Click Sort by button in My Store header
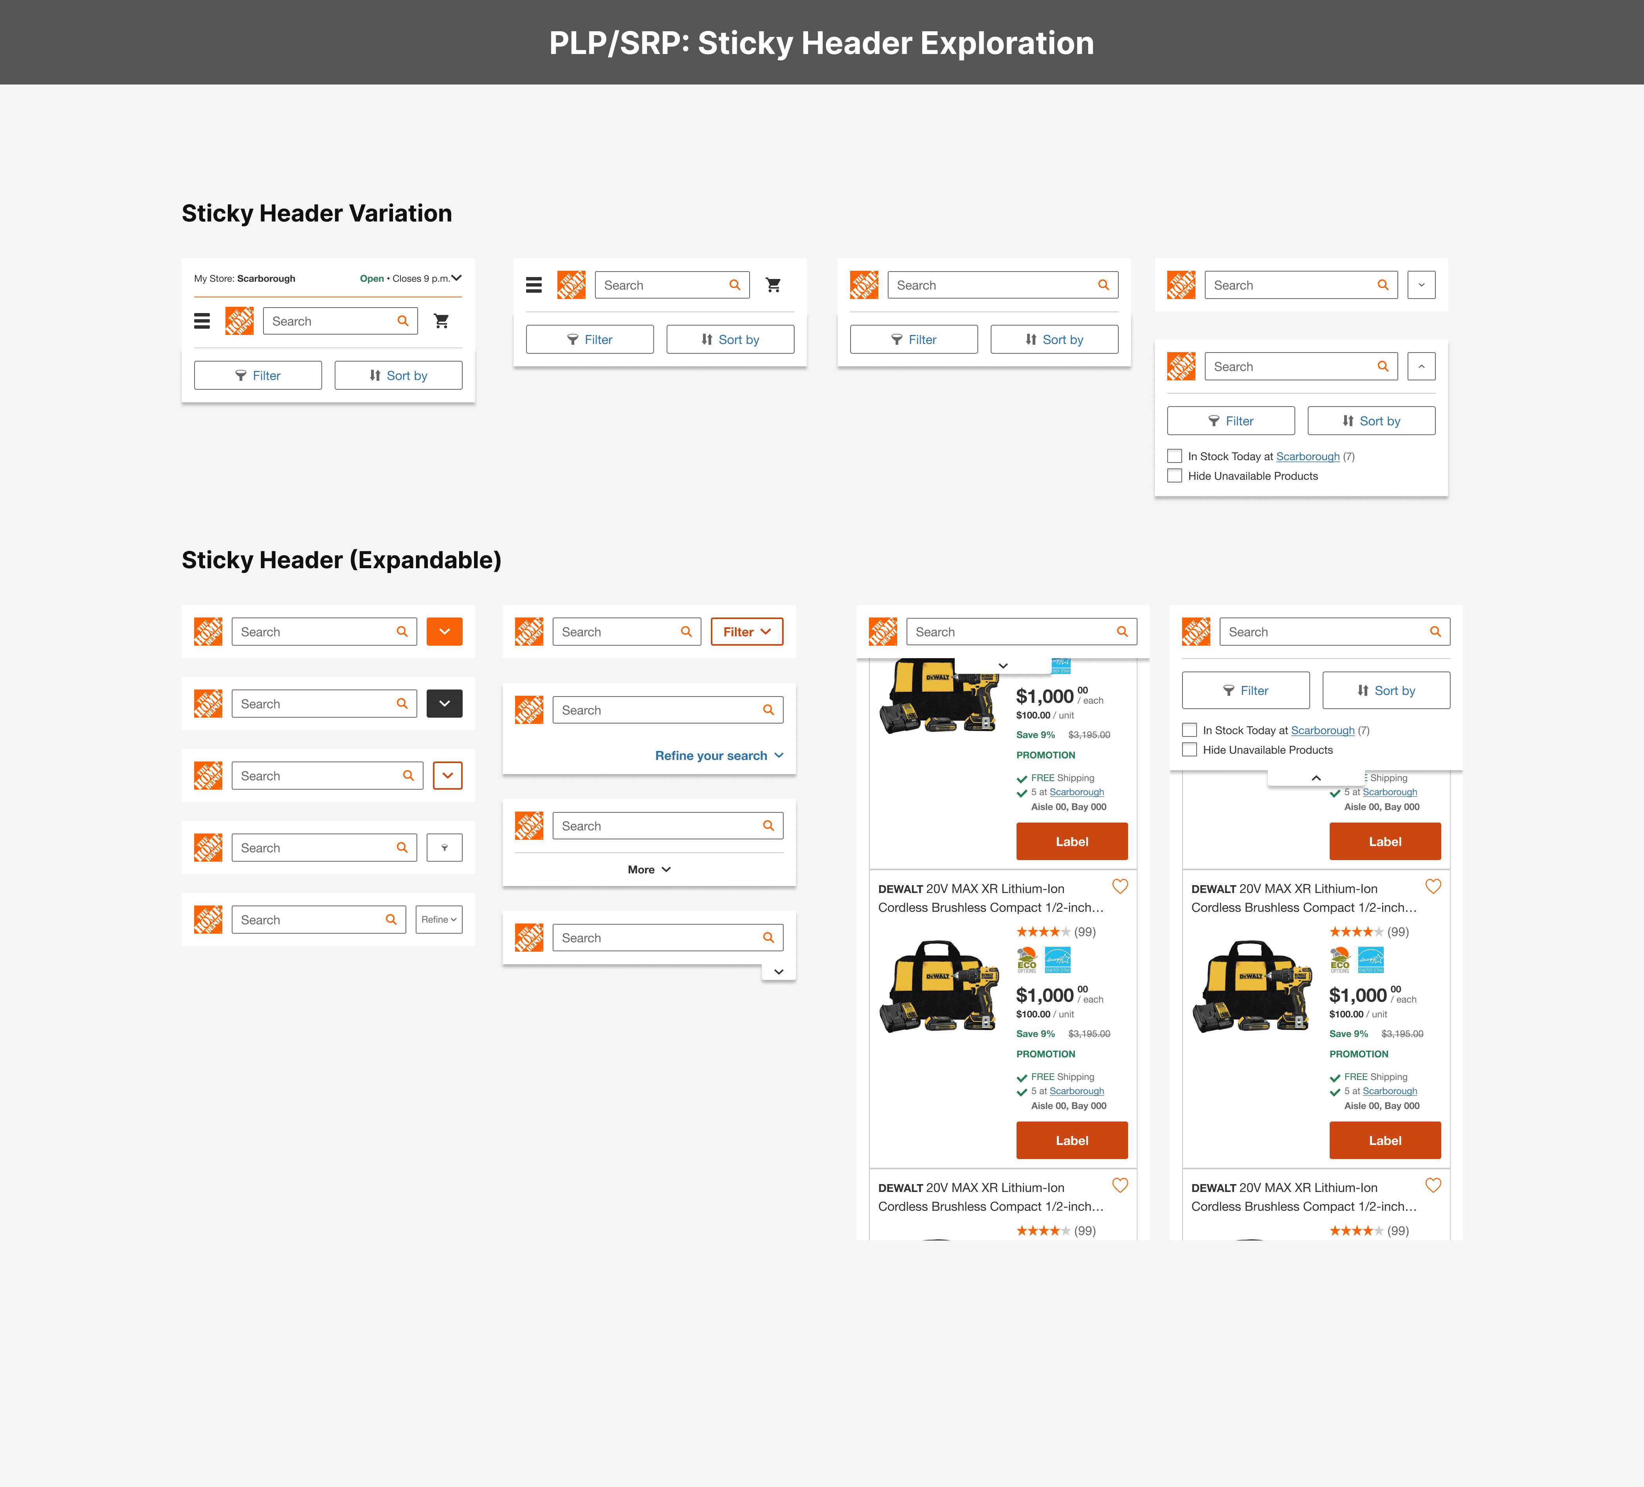Screen dimensions: 1644x1487 click(x=398, y=375)
